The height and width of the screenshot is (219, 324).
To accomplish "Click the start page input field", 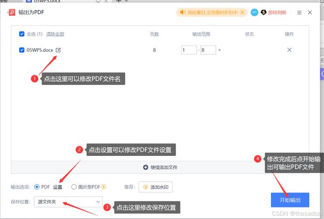I will (x=189, y=50).
